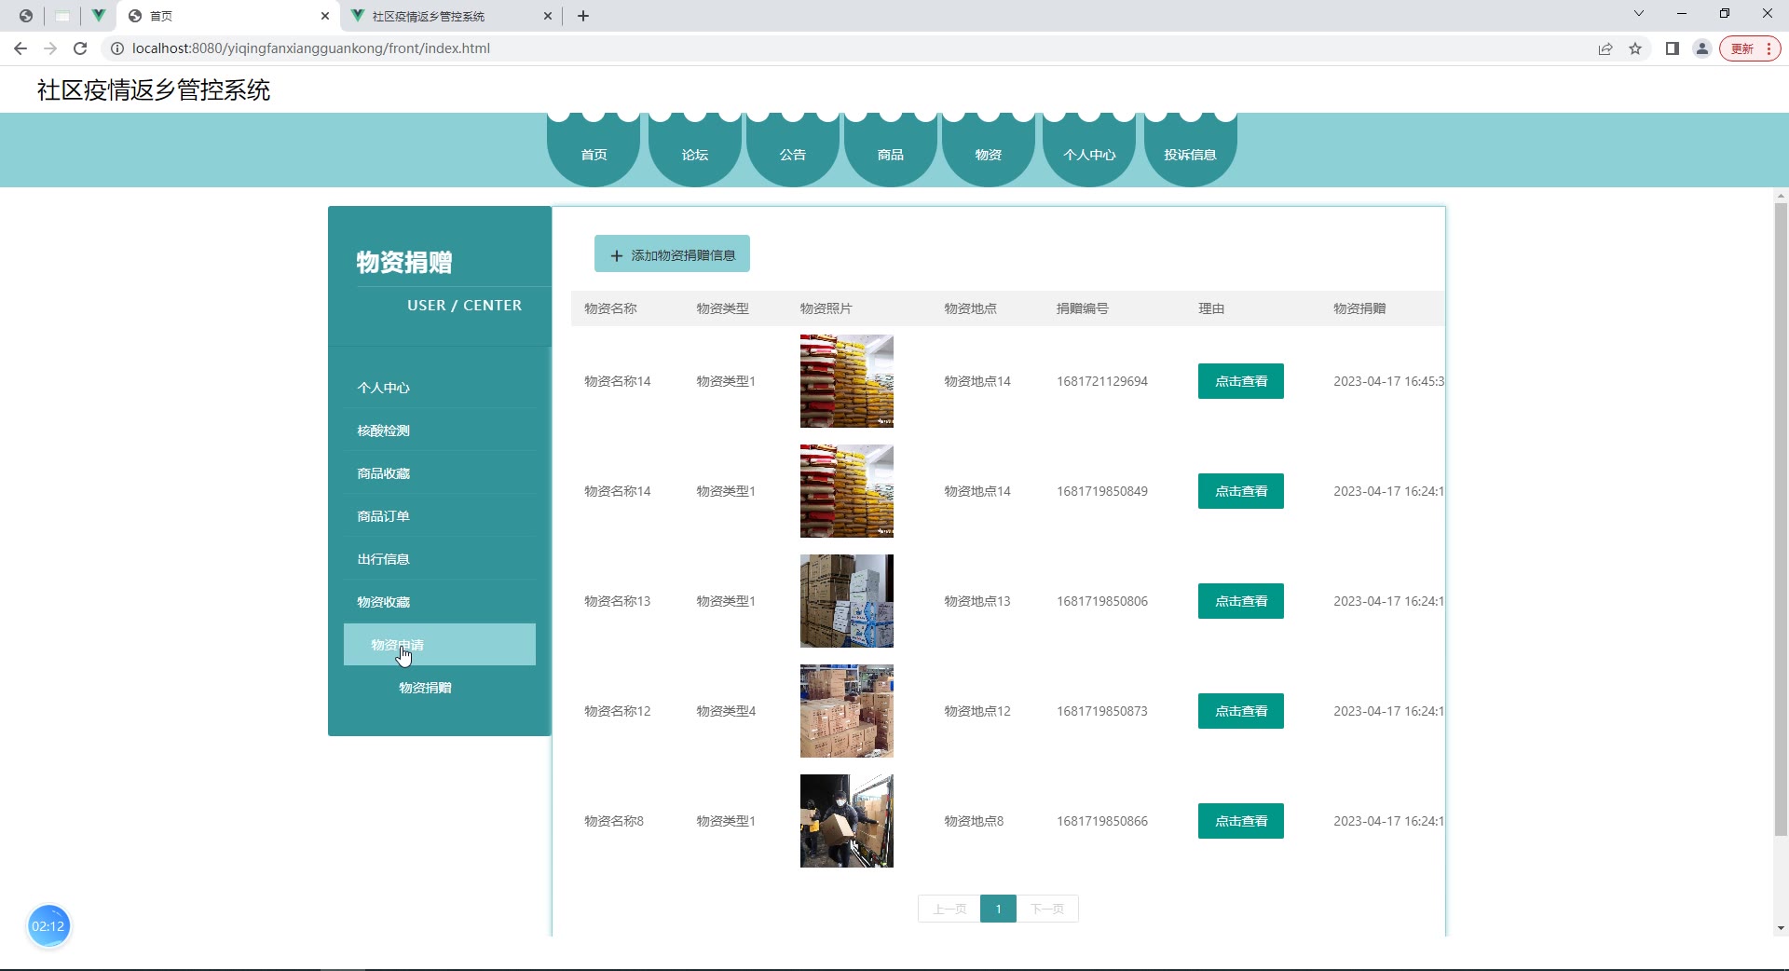Click 点击查看 for donation 1681719850866

click(x=1241, y=821)
